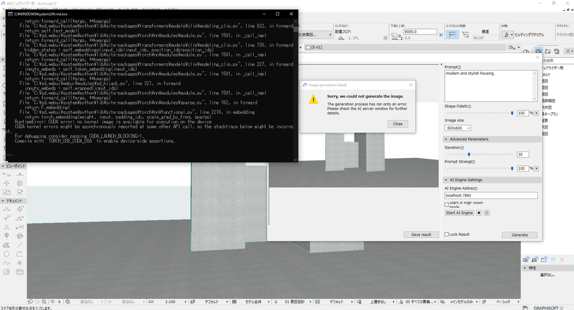Select the Revision cloud change tool
Image resolution: width=574 pixels, height=310 pixels.
point(20,236)
